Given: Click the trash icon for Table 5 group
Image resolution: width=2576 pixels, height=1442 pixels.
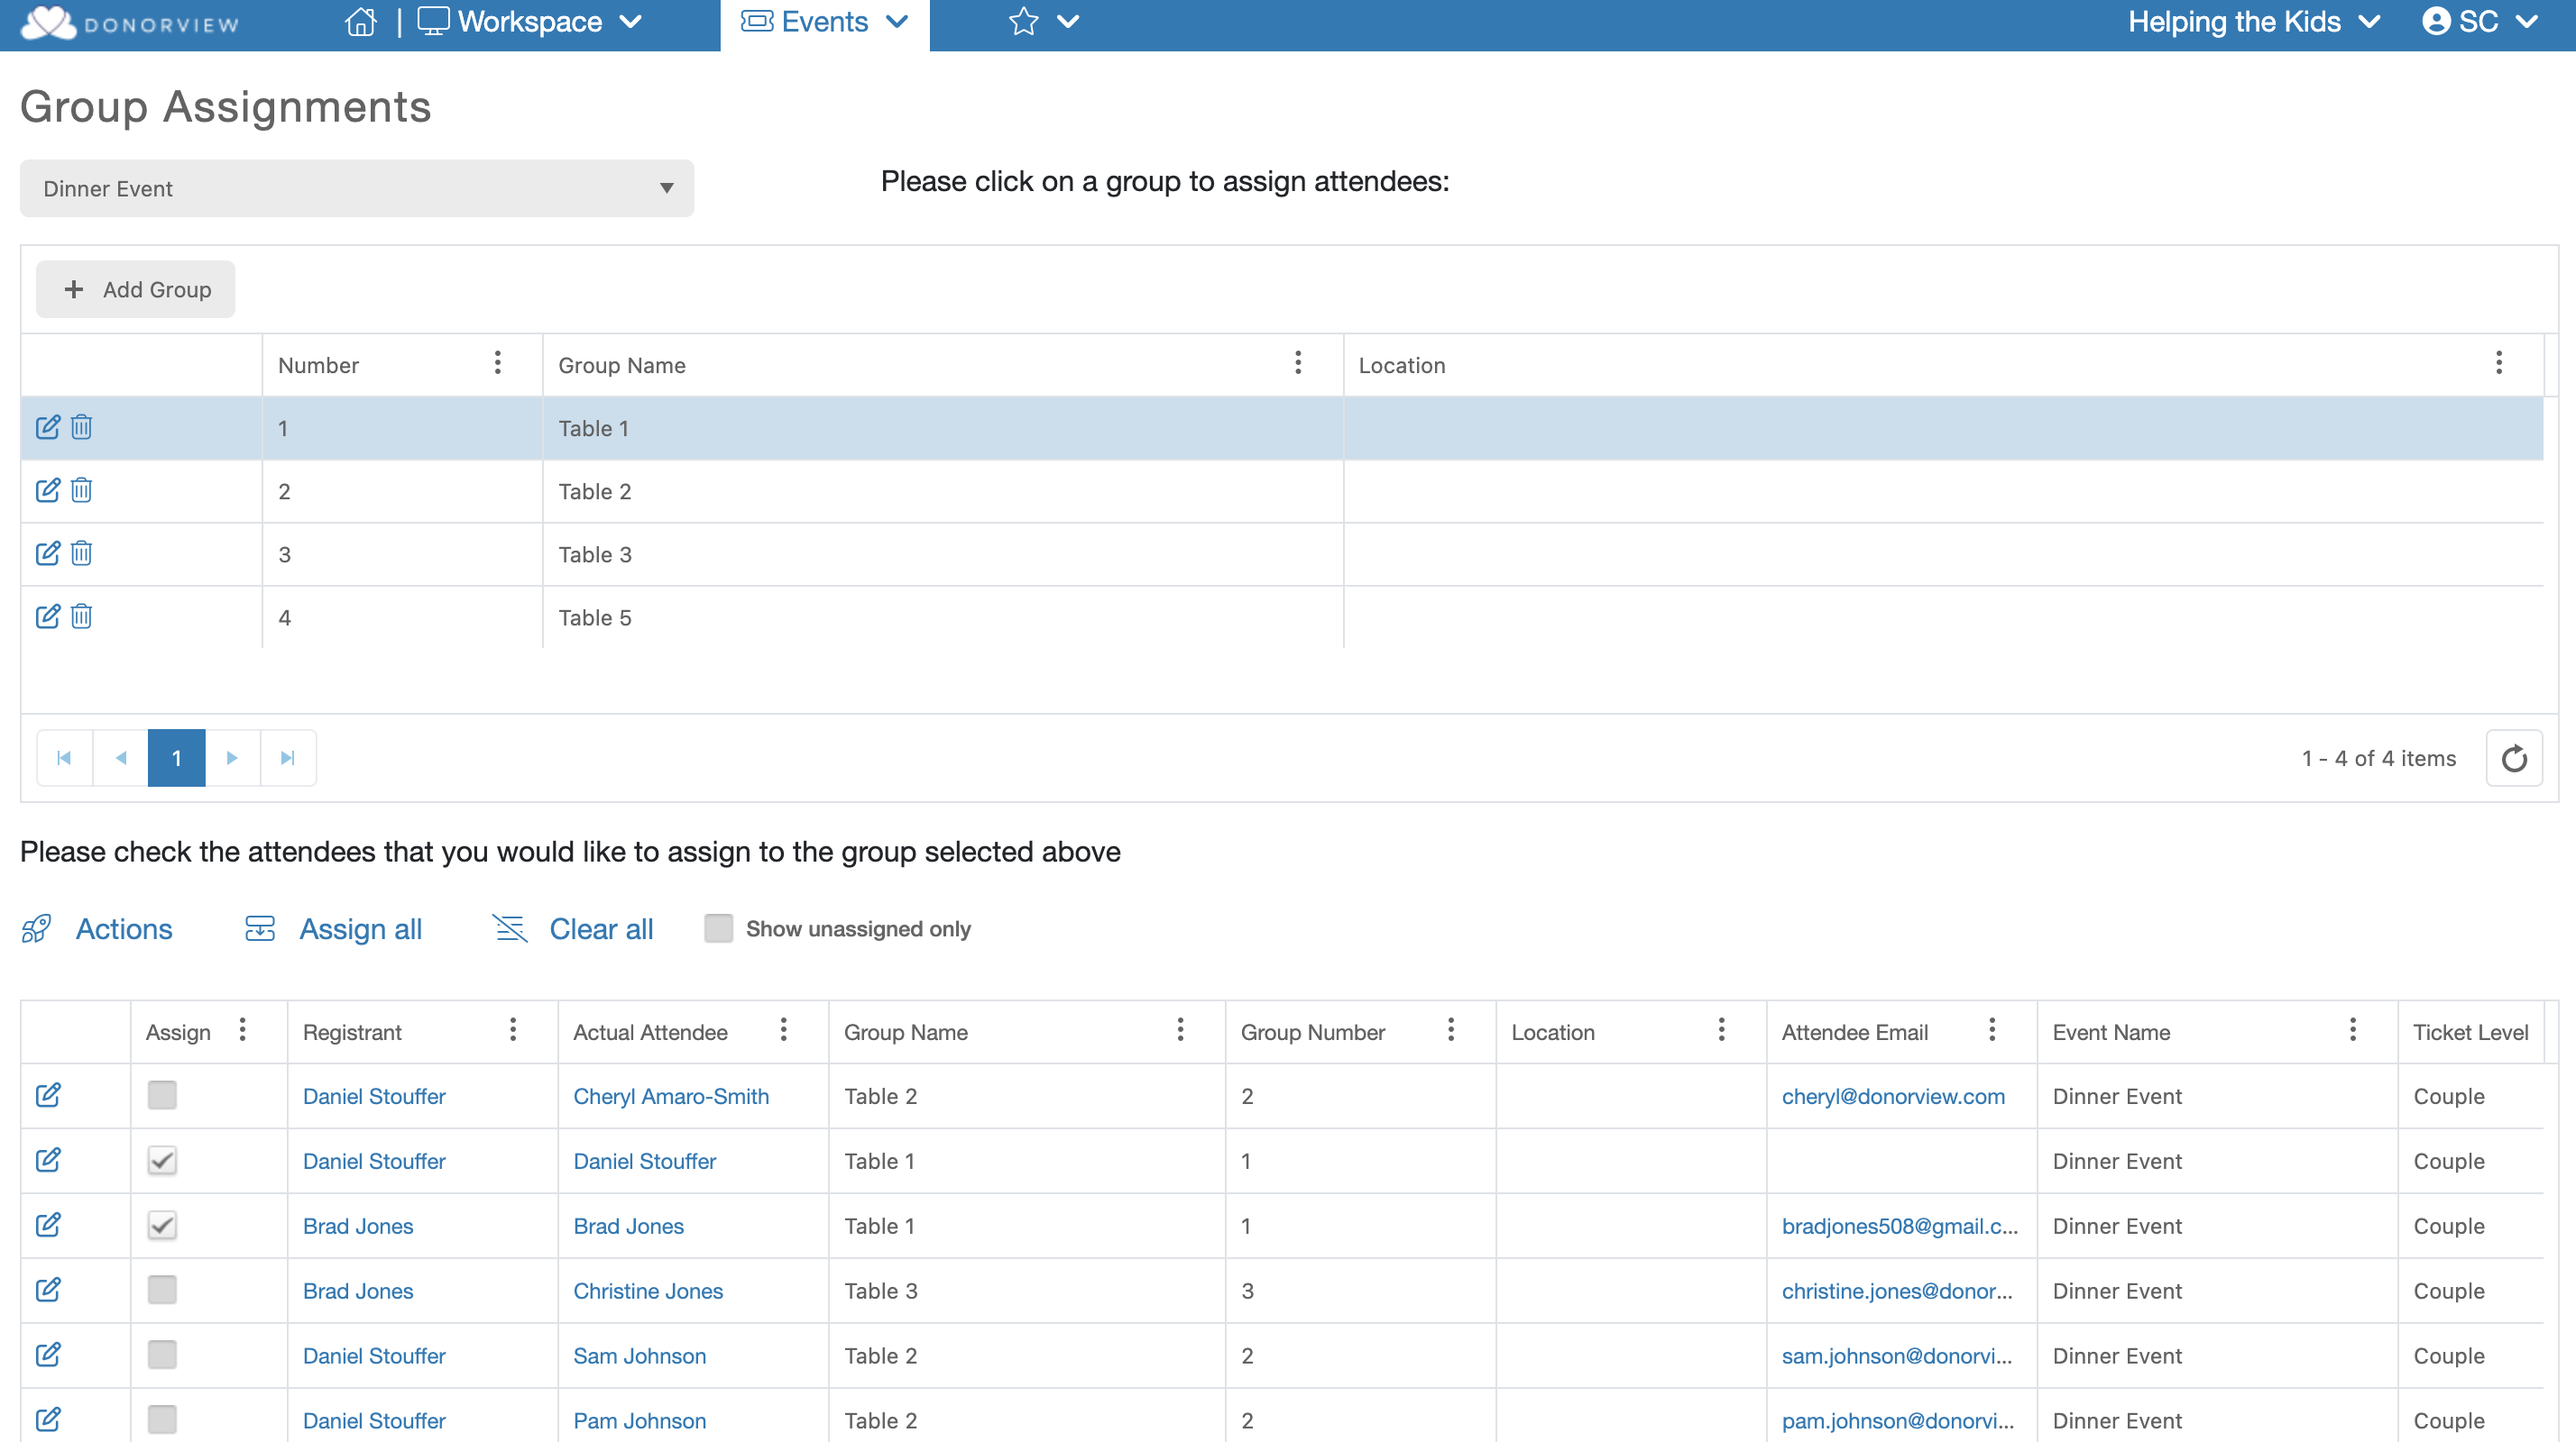Looking at the screenshot, I should click(x=82, y=616).
